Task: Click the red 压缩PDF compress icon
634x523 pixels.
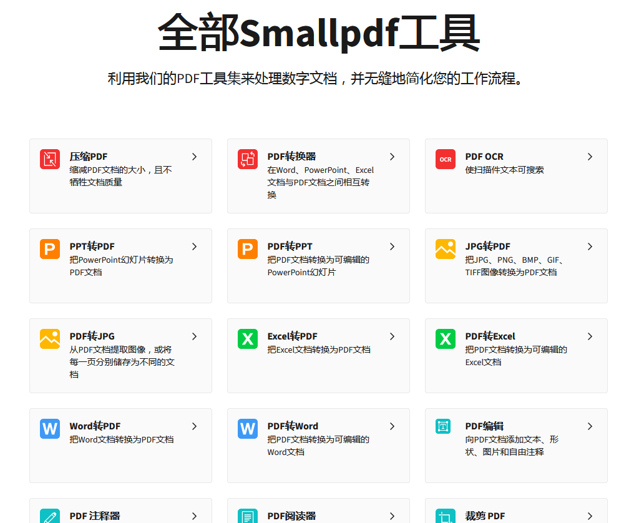Action: (50, 159)
